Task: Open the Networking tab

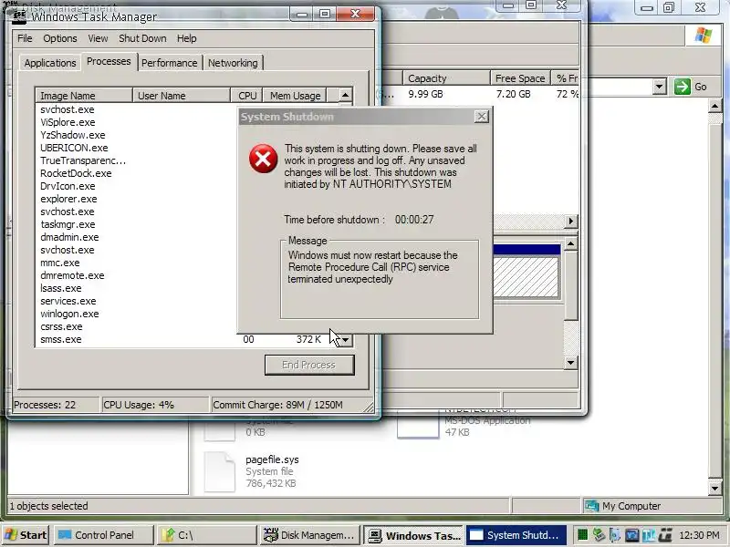Action: [233, 63]
